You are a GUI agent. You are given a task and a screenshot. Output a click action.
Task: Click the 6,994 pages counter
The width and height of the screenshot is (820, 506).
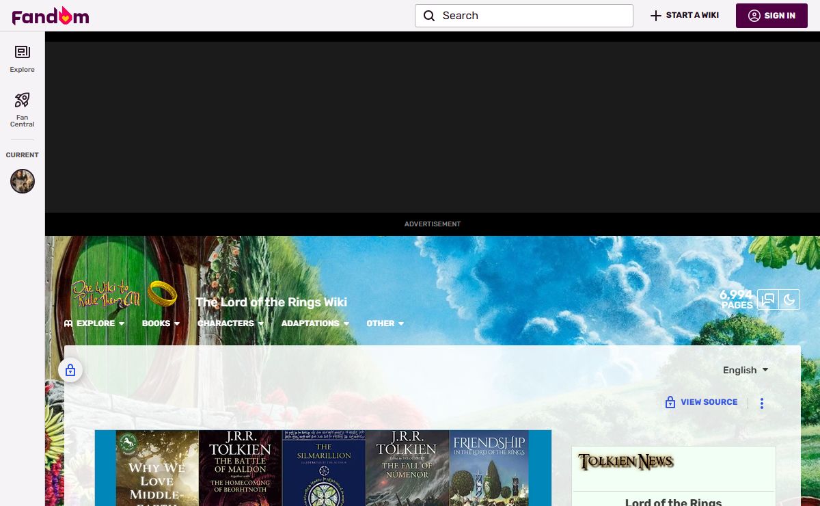click(x=736, y=299)
